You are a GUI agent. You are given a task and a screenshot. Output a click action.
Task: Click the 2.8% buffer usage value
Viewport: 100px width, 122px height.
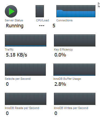(x=60, y=84)
